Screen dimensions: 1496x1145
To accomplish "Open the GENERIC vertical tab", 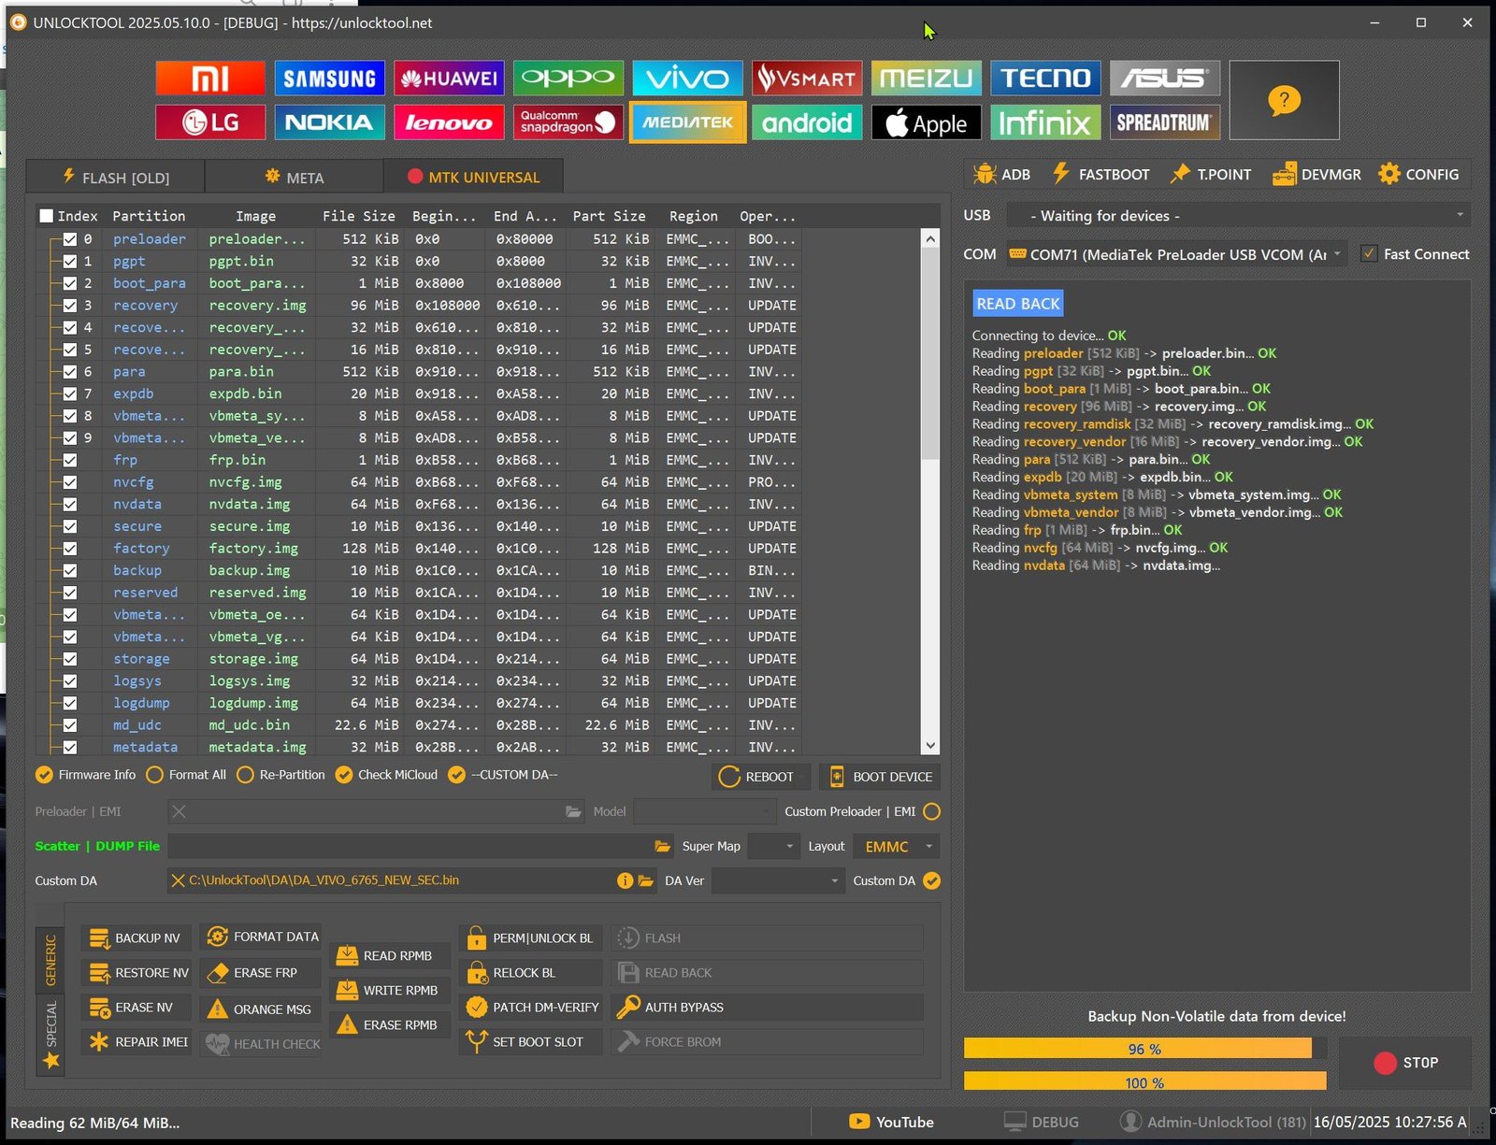I will [x=50, y=960].
